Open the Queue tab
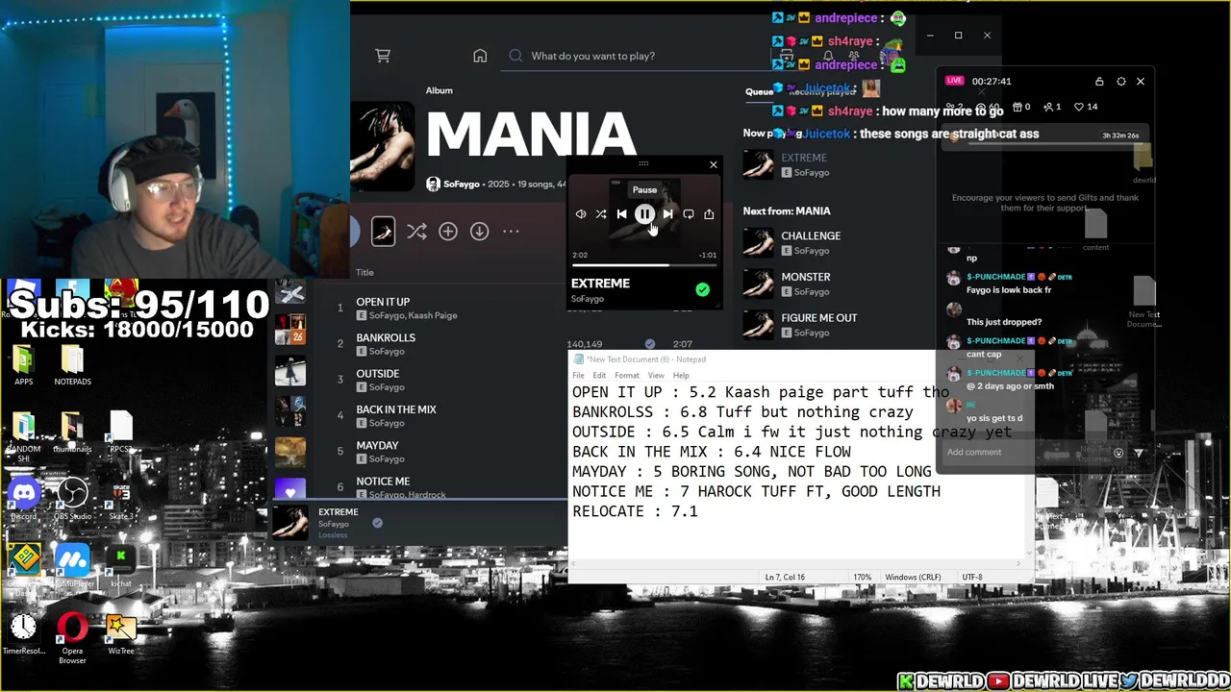1231x692 pixels. point(759,91)
